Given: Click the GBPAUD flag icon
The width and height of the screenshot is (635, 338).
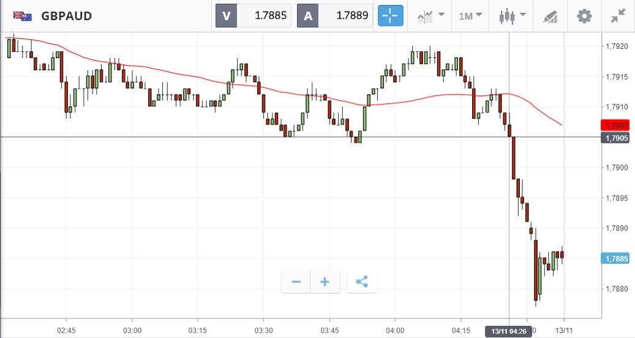Looking at the screenshot, I should (23, 17).
